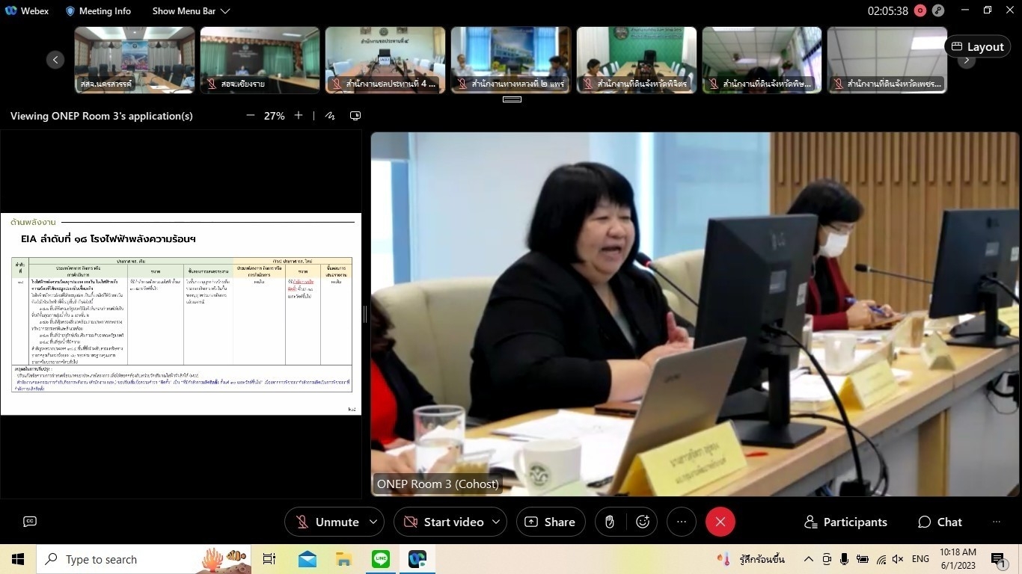Open LINE app from the taskbar
1022x574 pixels.
pyautogui.click(x=381, y=559)
